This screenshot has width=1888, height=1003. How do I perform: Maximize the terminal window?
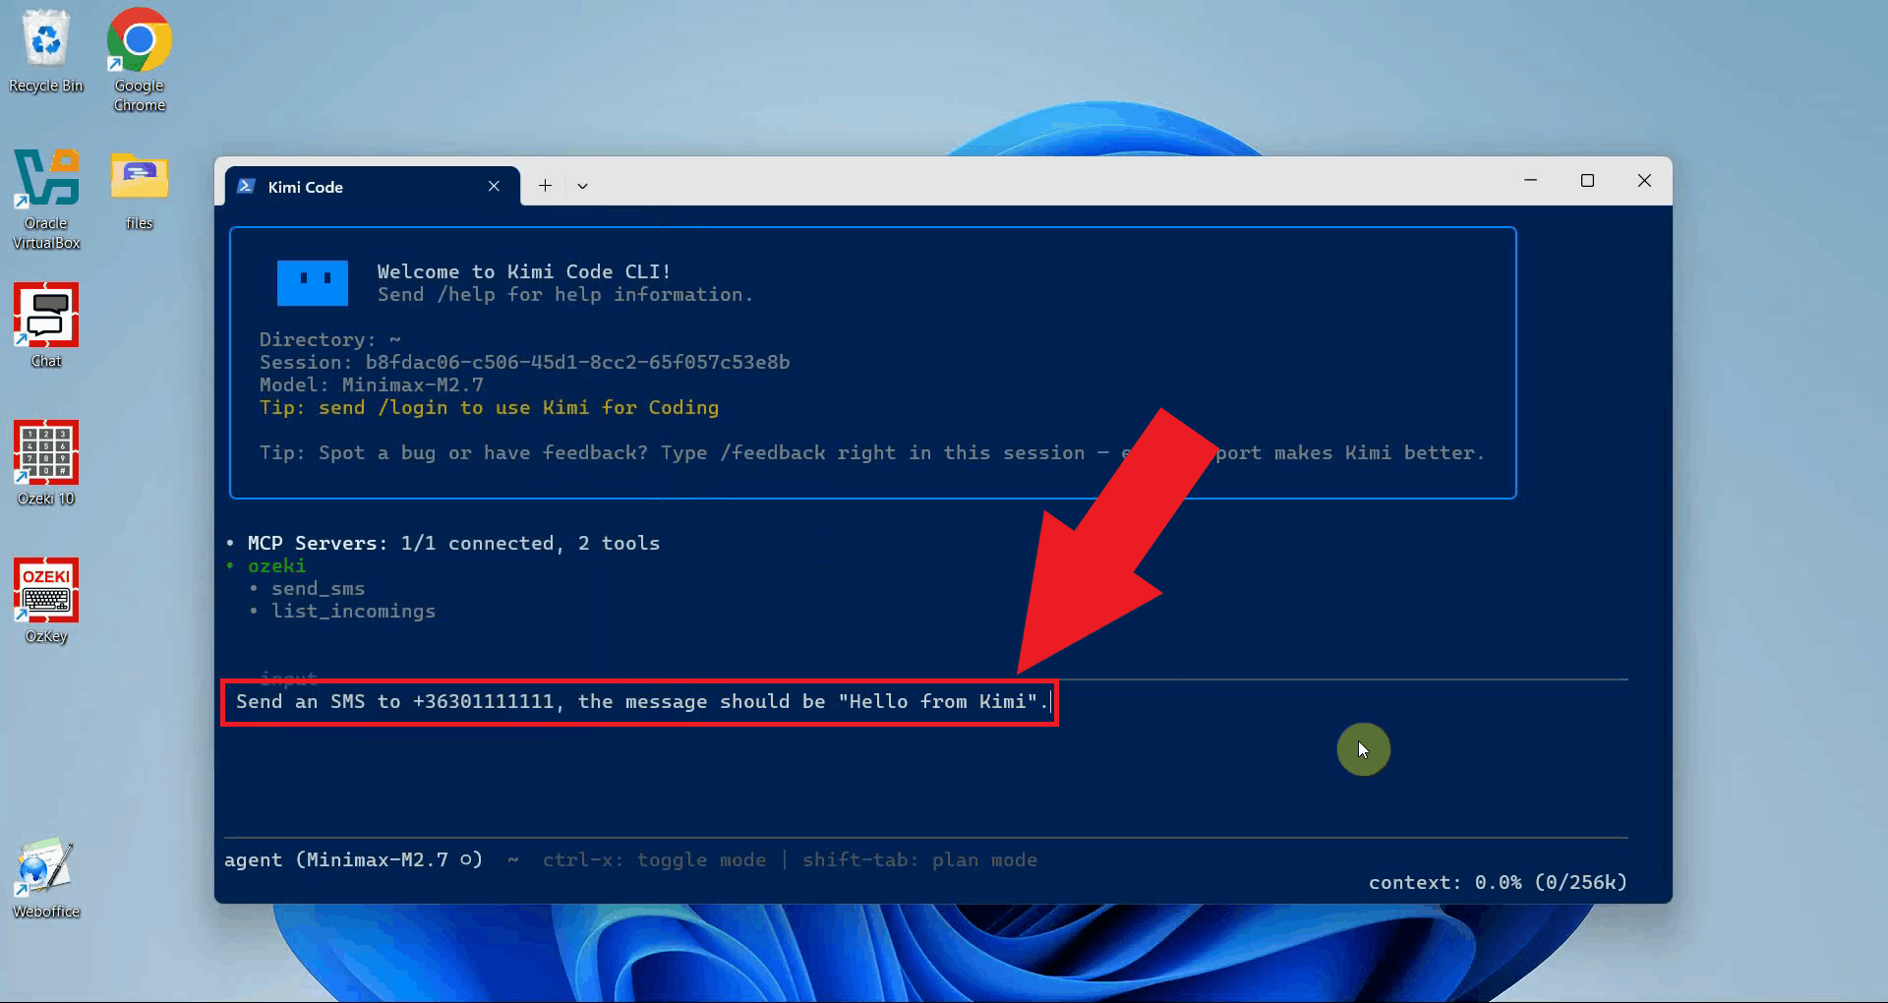tap(1587, 180)
